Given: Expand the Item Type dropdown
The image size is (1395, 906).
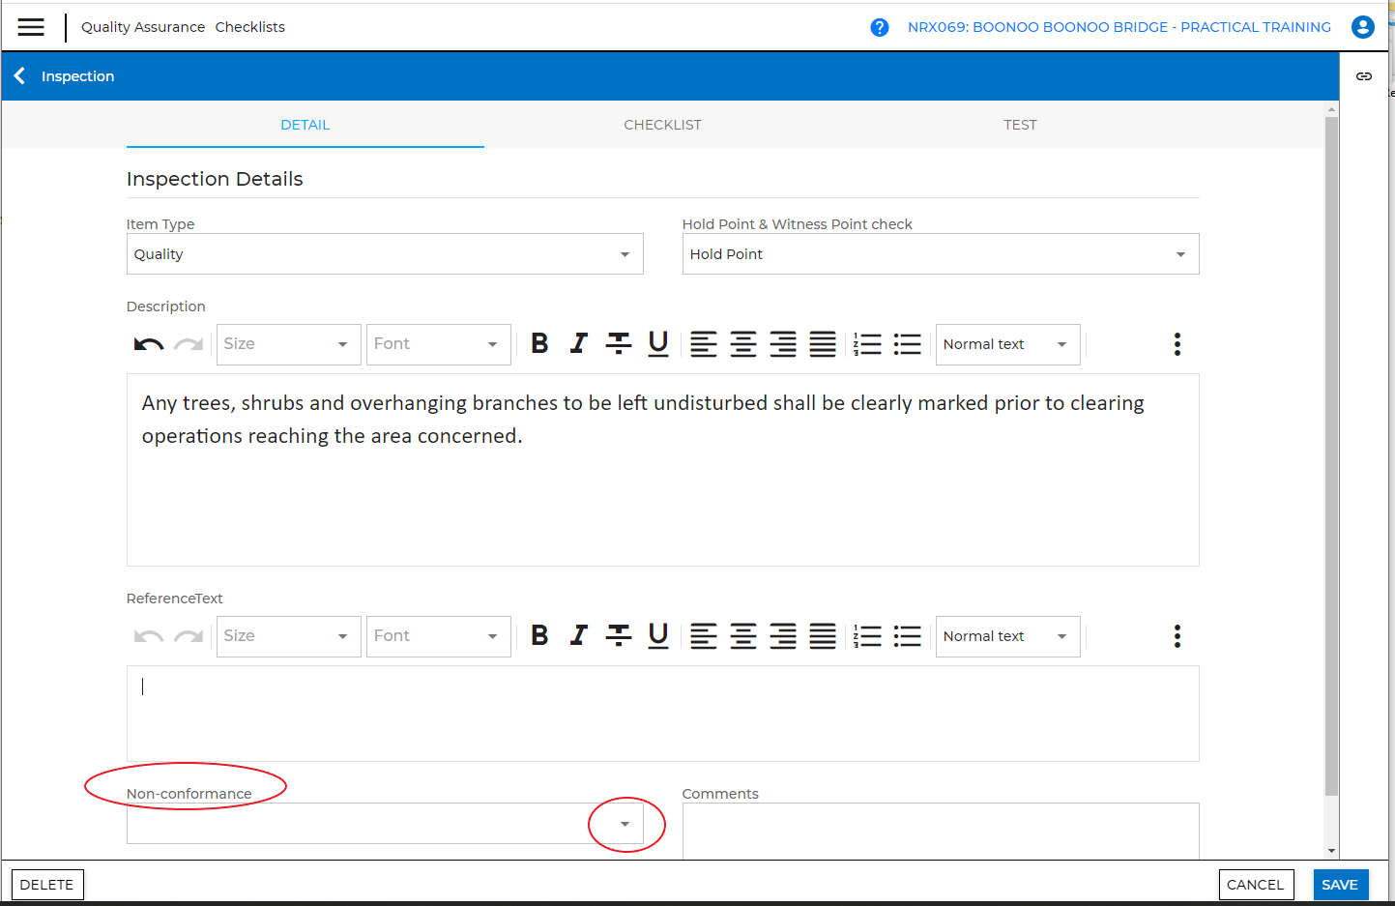Looking at the screenshot, I should click(625, 254).
